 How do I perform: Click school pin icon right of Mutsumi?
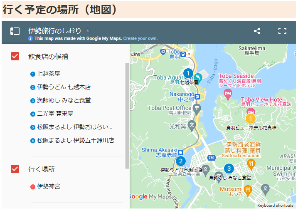point(265,189)
